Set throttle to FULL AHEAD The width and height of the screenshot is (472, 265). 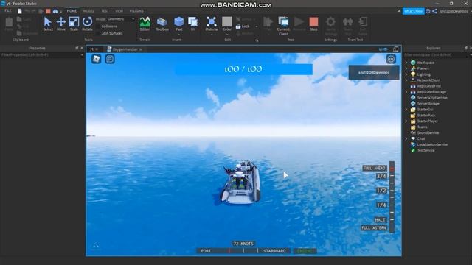375,168
